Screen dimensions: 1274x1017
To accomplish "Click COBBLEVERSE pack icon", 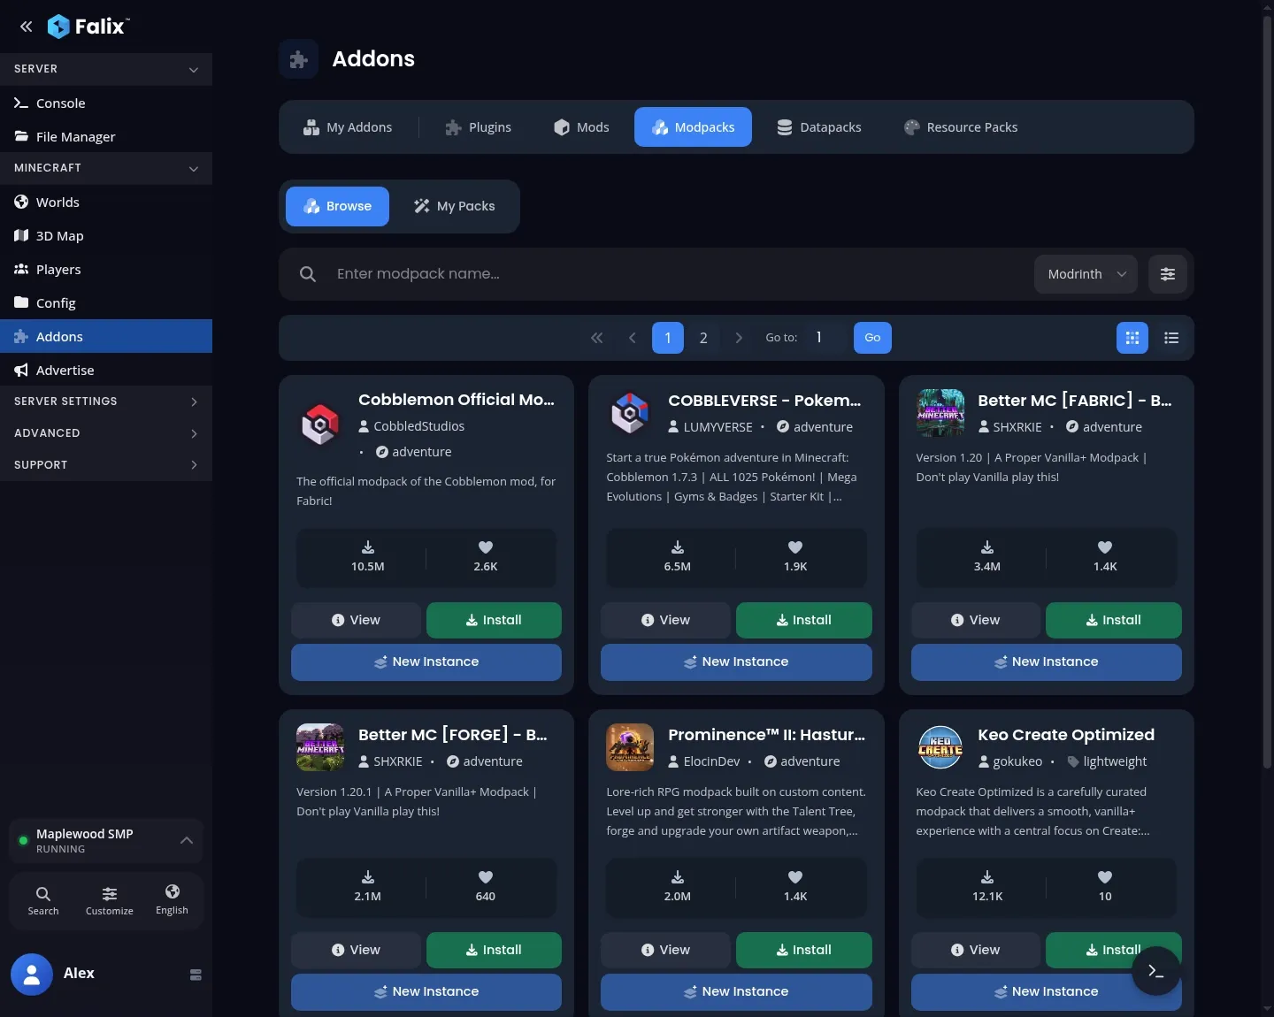I will 630,413.
